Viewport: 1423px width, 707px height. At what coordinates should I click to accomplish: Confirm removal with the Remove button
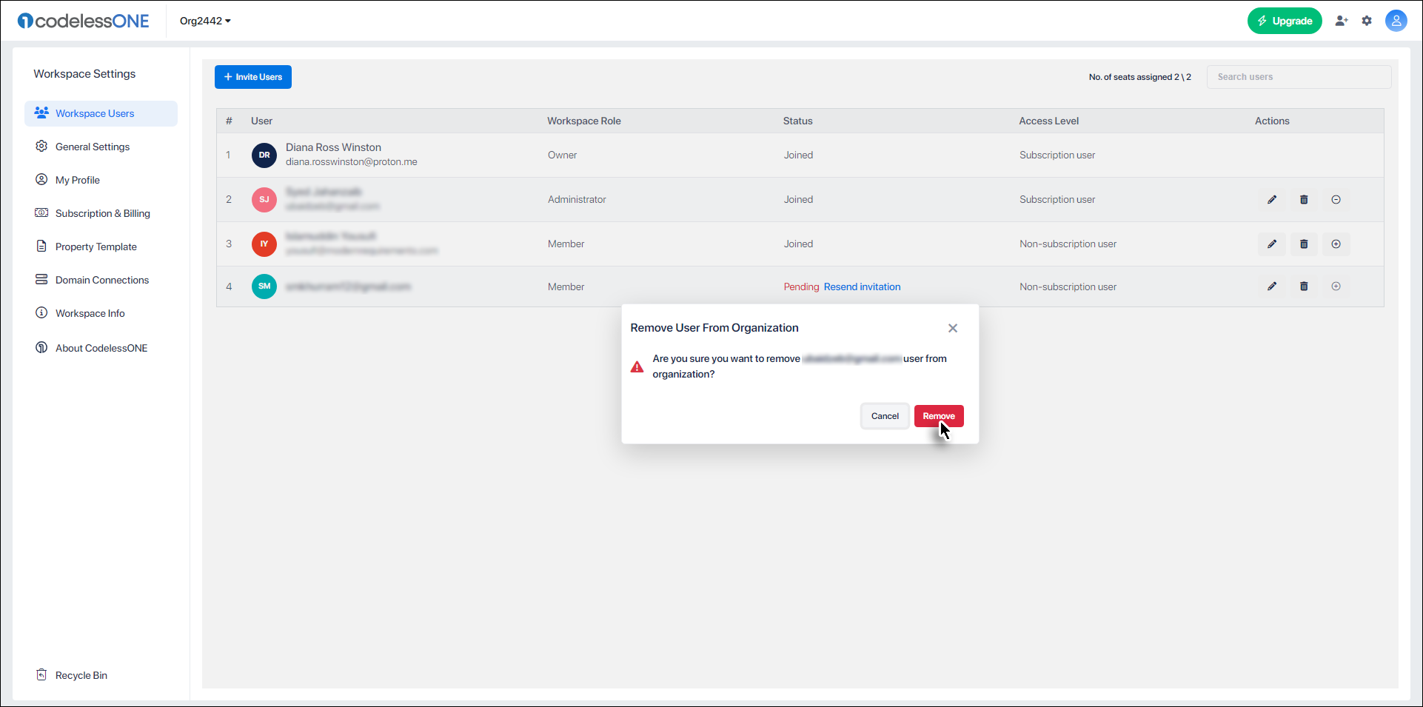pos(938,415)
